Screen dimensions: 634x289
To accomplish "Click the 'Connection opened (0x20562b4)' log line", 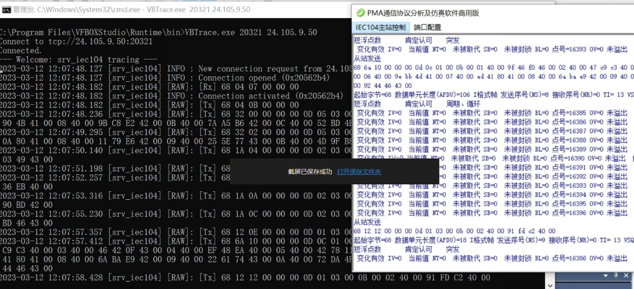I will [x=165, y=78].
